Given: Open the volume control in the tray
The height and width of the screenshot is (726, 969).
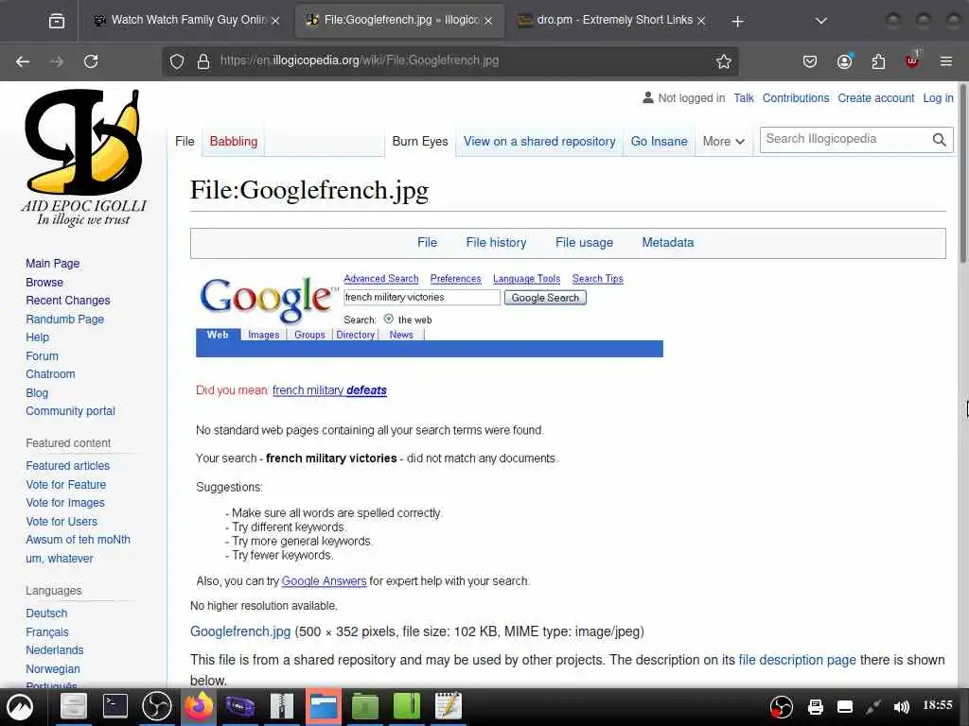Looking at the screenshot, I should click(902, 707).
